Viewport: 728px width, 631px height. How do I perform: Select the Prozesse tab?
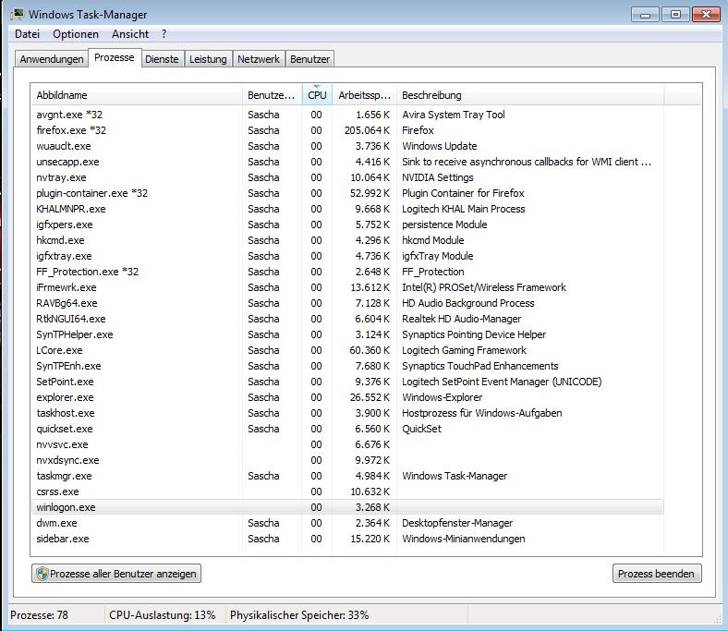tap(115, 57)
